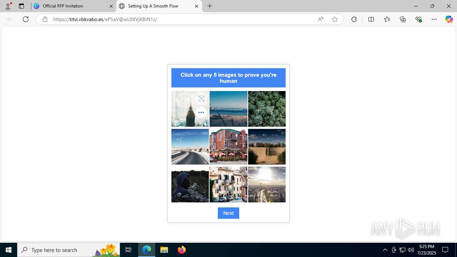457x257 pixels.
Task: Open the Collections panel
Action: (403, 19)
